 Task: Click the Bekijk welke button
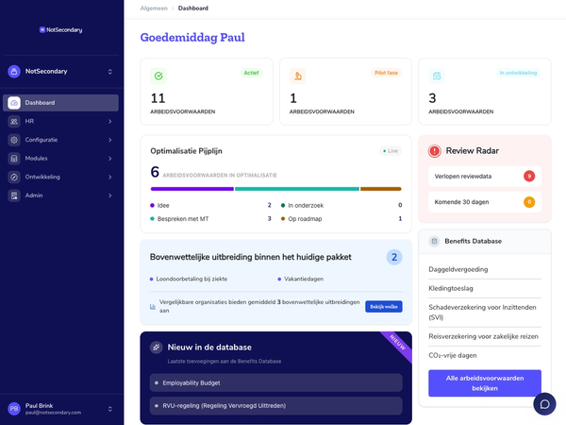coord(384,306)
